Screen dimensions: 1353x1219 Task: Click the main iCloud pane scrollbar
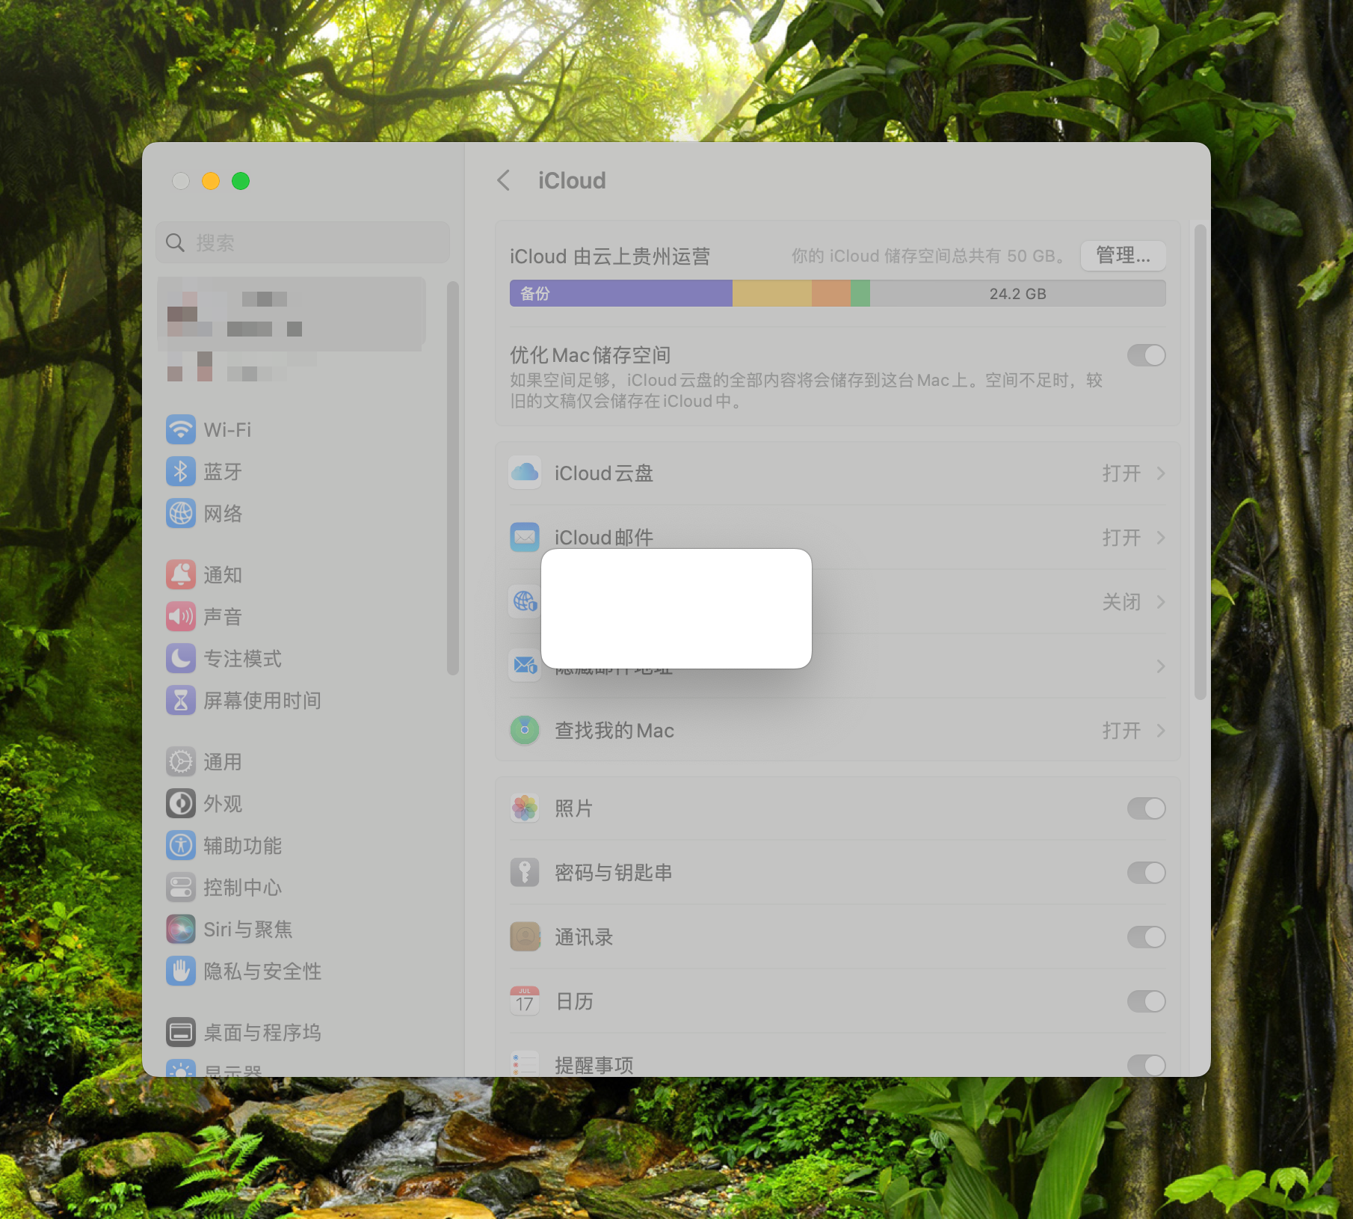click(1201, 462)
